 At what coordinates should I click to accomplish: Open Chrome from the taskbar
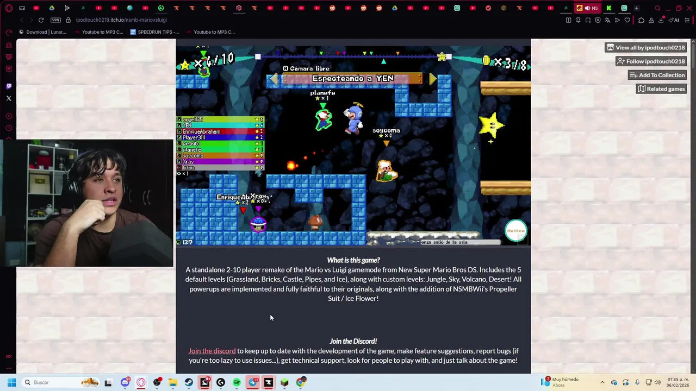pyautogui.click(x=300, y=382)
